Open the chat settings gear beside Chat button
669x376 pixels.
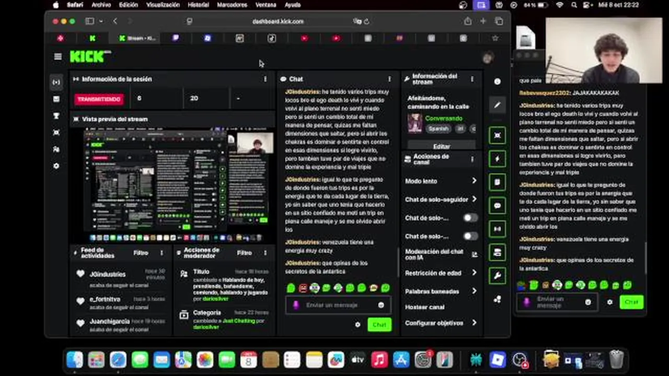(x=357, y=324)
